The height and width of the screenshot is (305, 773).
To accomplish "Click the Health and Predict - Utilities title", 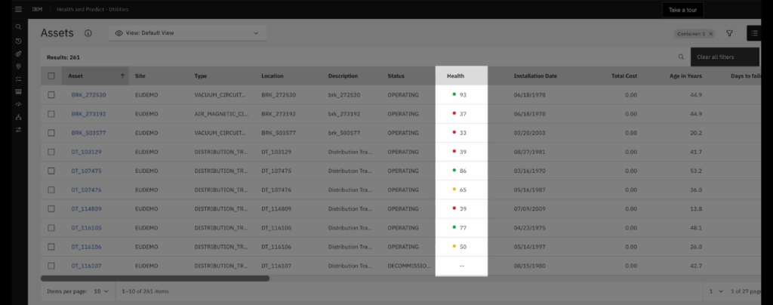I will pos(93,9).
